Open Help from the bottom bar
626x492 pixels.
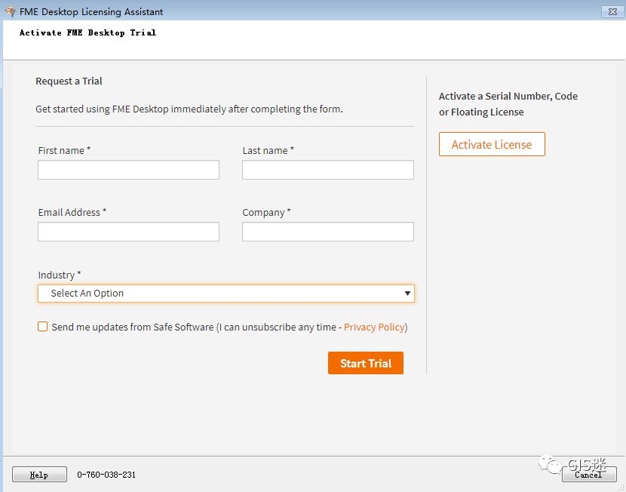[x=38, y=475]
